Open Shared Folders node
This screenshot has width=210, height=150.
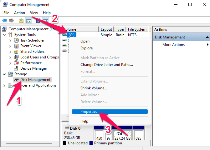32,52
